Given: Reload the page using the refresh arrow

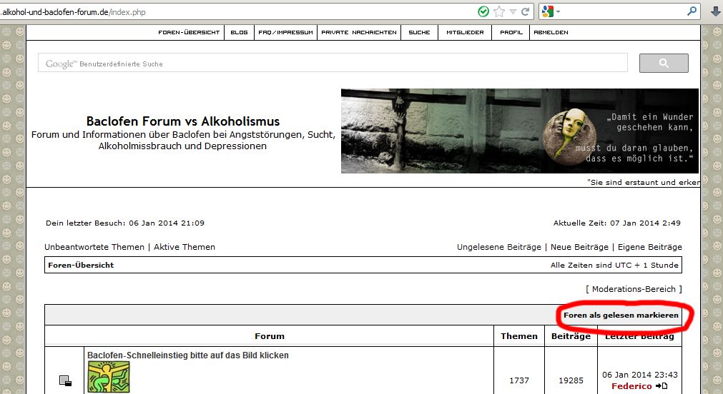Looking at the screenshot, I should pos(526,11).
